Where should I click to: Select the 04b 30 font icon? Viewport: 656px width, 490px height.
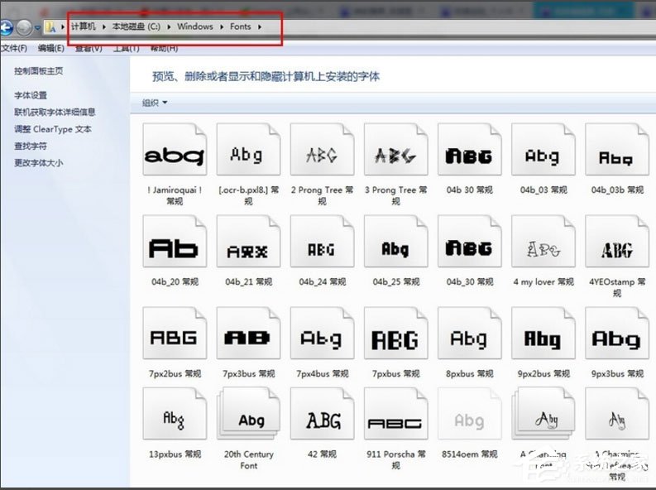[x=469, y=149]
